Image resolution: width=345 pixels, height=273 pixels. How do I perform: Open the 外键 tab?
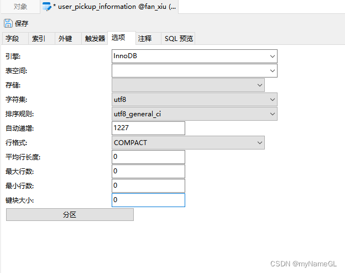coord(68,39)
